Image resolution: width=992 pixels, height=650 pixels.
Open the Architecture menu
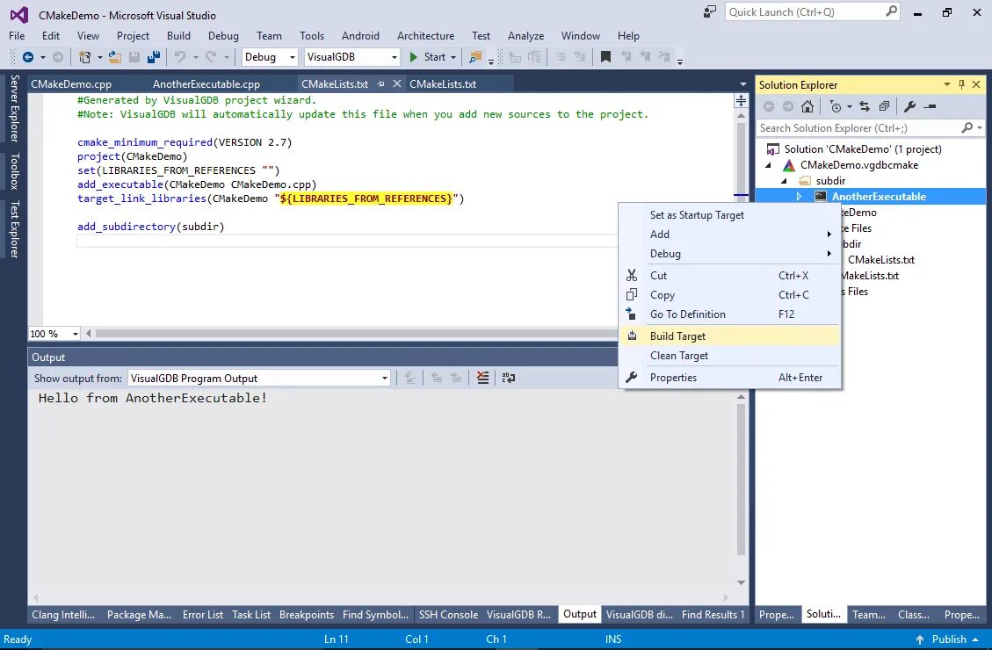click(425, 36)
